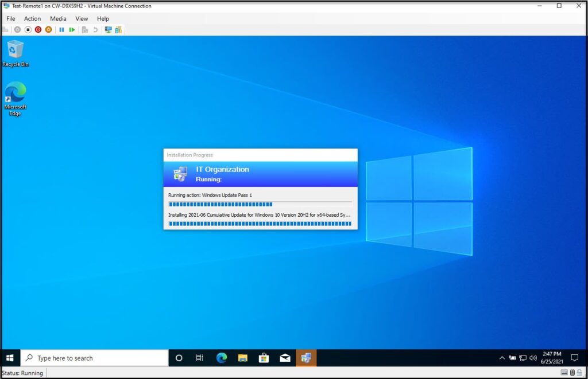Click the orange Save state icon
Viewport: 588px width, 379px height.
click(x=48, y=30)
